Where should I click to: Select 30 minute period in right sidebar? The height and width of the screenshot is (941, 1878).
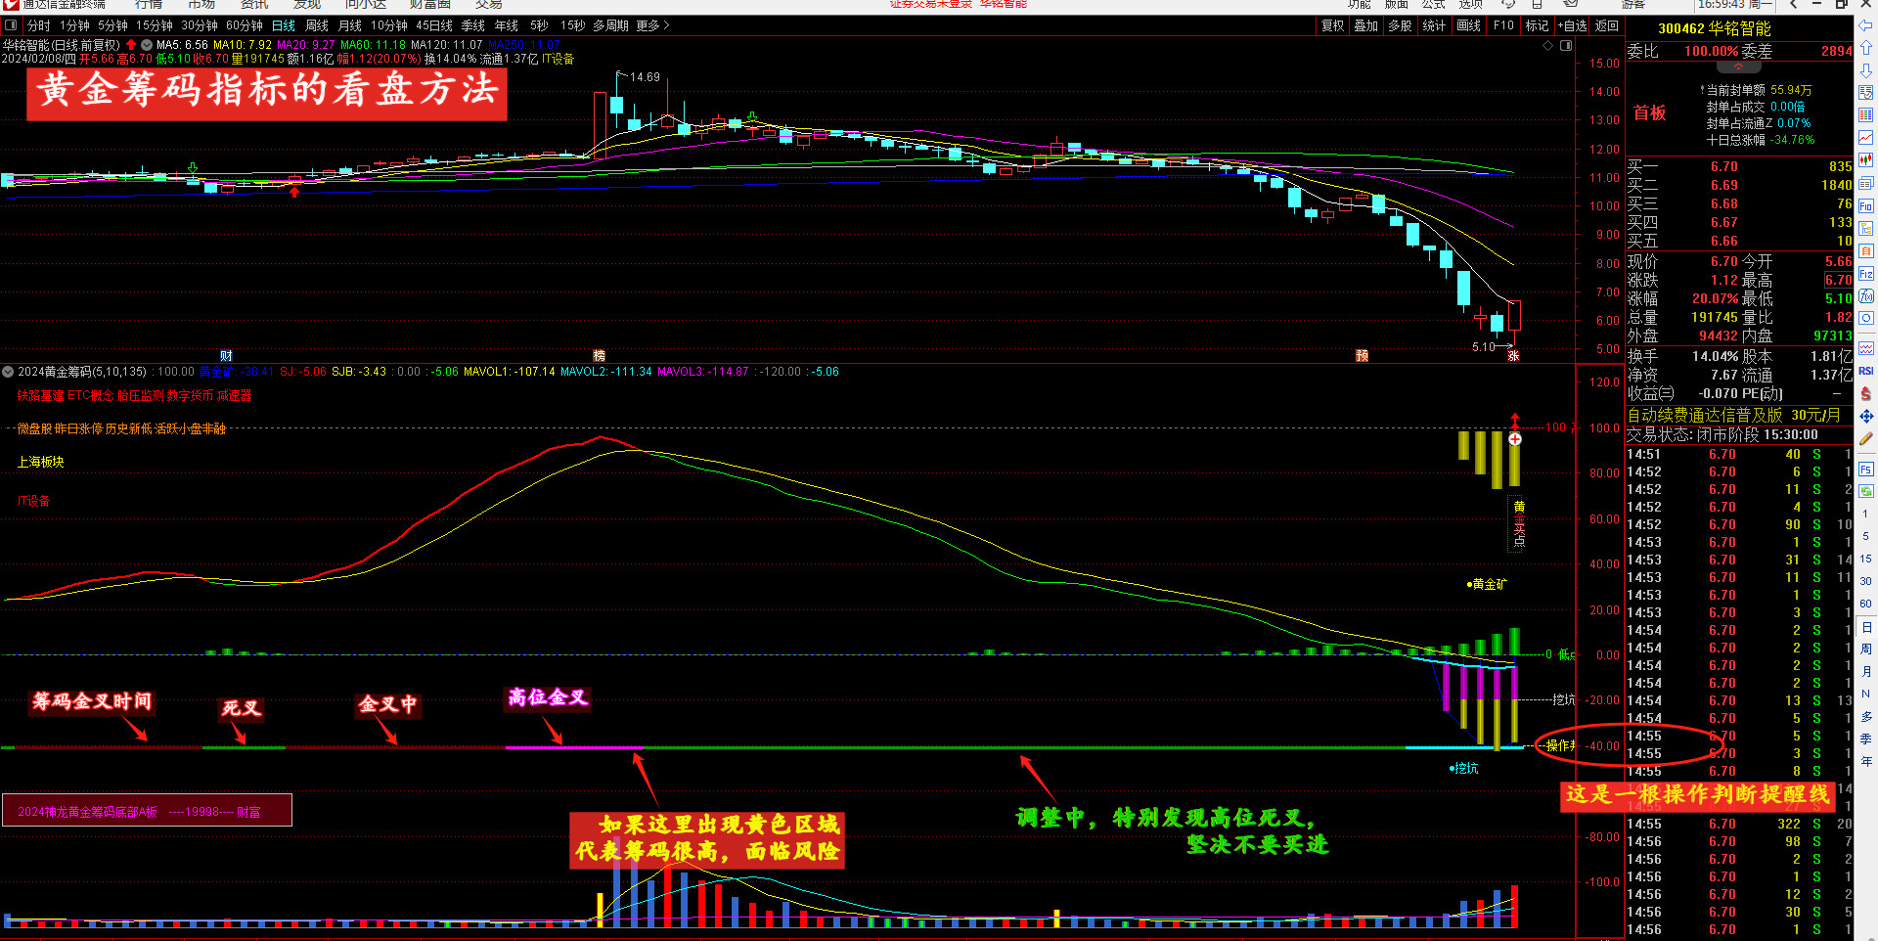coord(1865,581)
